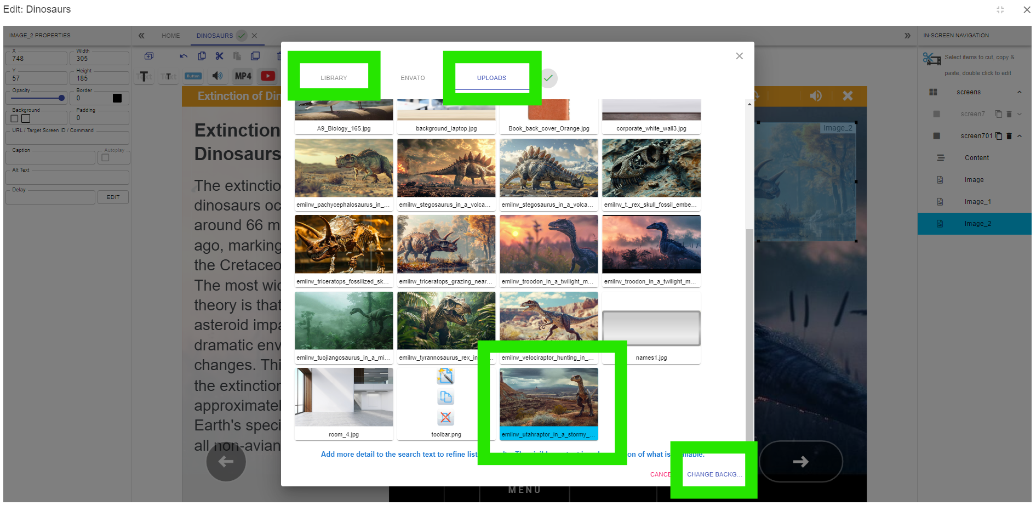Click the copy icon beside screen7

(999, 114)
